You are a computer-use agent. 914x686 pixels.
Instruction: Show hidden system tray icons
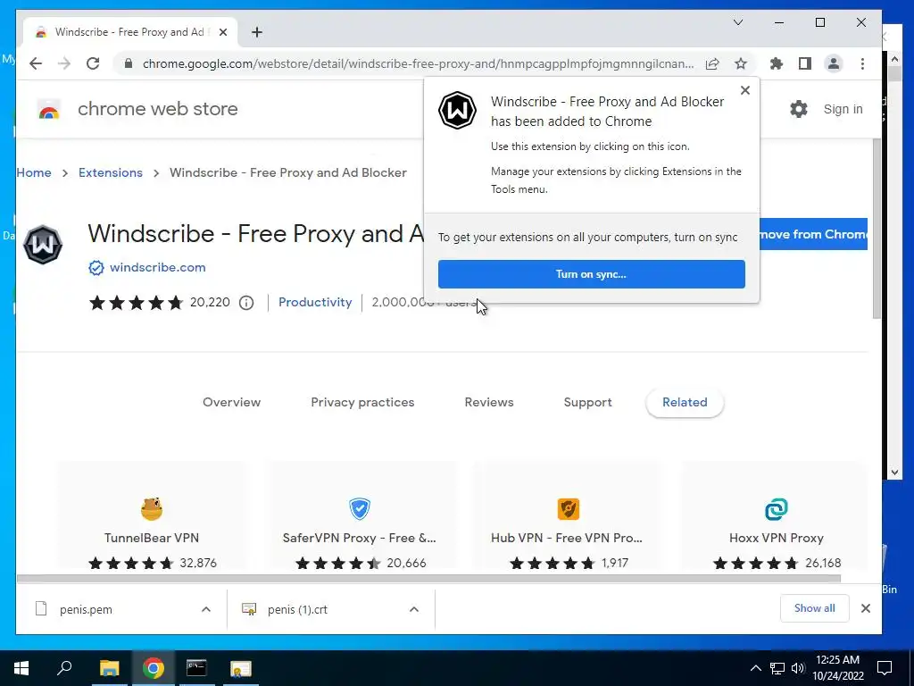[755, 668]
